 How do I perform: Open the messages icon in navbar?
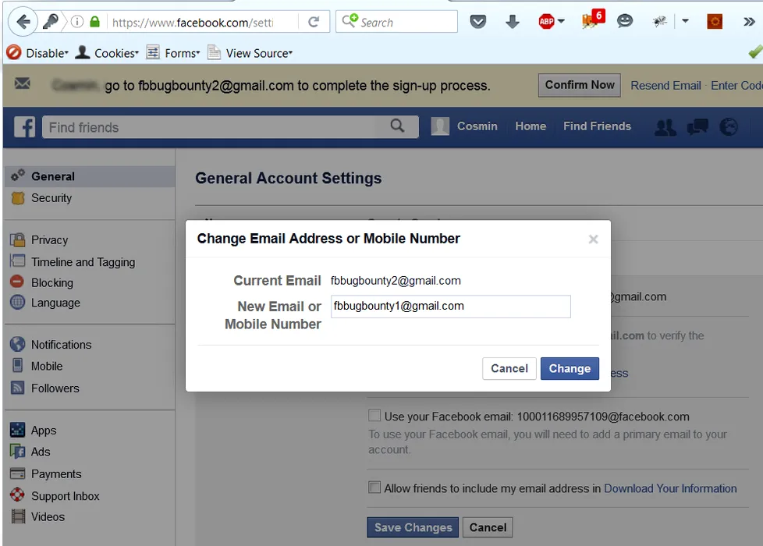[x=697, y=127]
